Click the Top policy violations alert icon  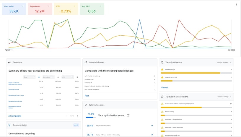[162, 62]
